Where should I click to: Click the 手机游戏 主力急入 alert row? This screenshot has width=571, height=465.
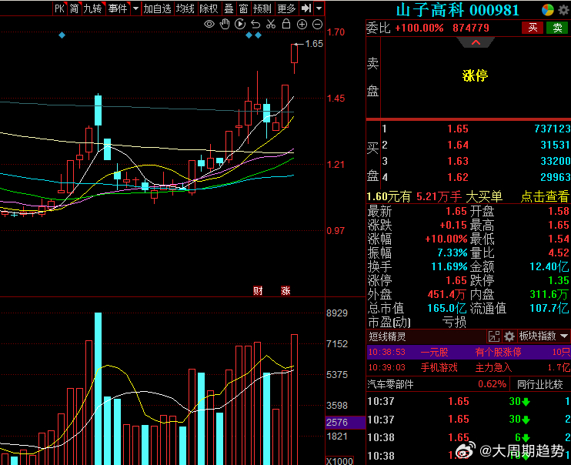tap(469, 367)
